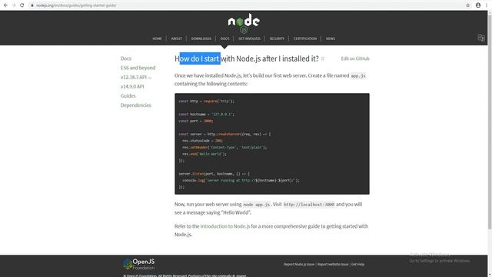Viewport: 492px width, 277px height.
Task: Open the browser three-dot menu
Action: click(487, 5)
